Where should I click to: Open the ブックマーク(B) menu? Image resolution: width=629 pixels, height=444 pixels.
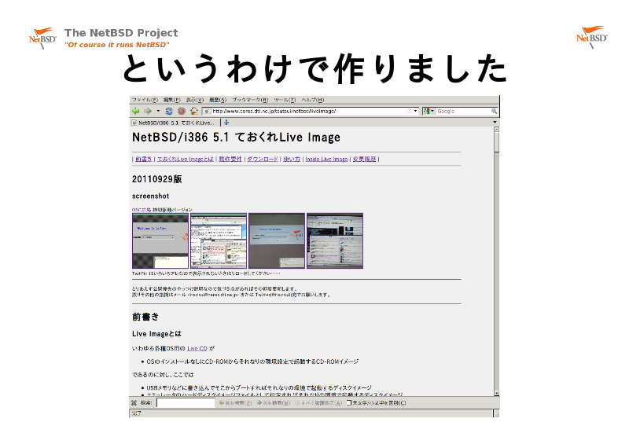(x=250, y=100)
